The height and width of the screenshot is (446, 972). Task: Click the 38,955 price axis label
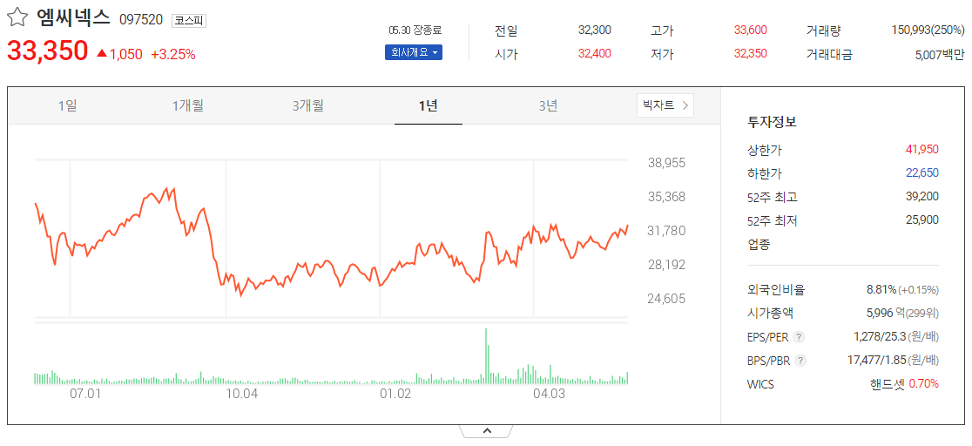click(x=667, y=164)
